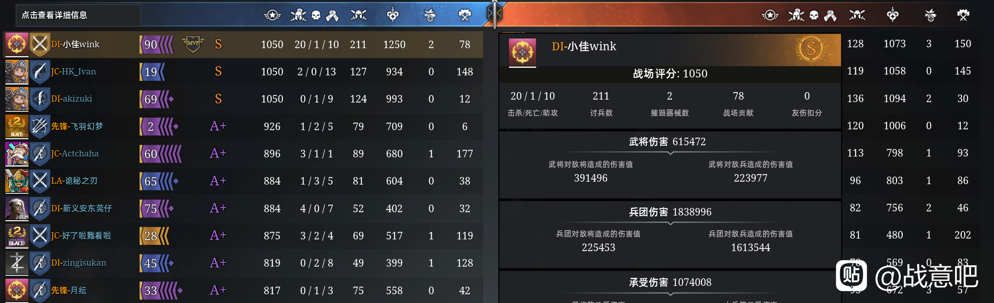This screenshot has height=303, width=994.
Task: Click the battle score star icon in blue header
Action: pyautogui.click(x=272, y=15)
